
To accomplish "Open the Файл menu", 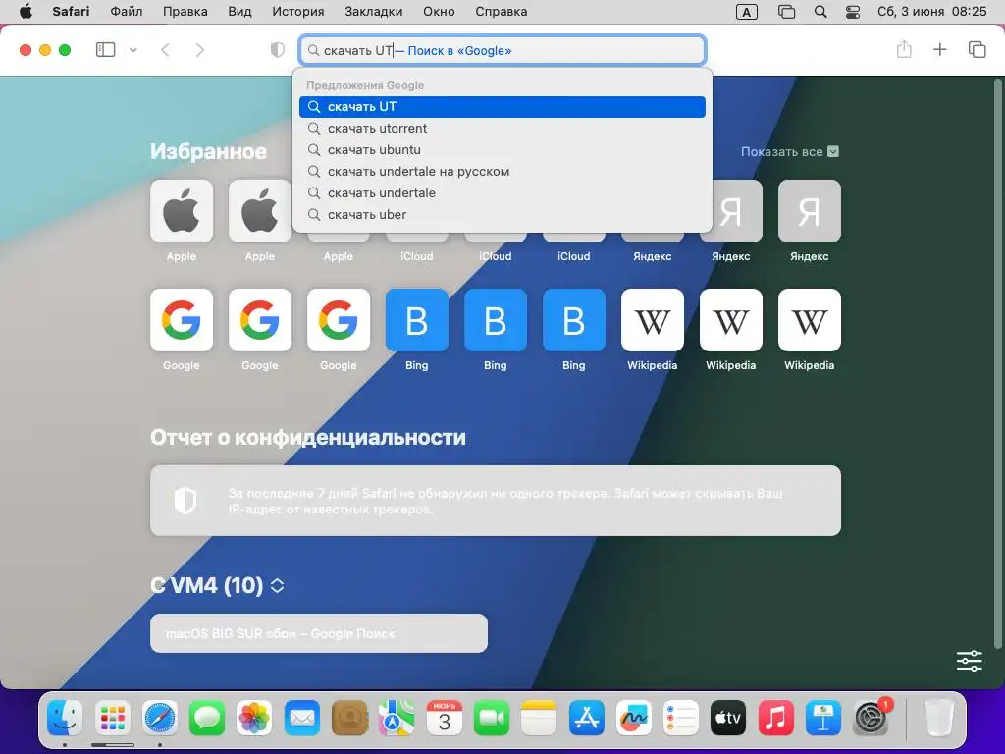I will [127, 12].
